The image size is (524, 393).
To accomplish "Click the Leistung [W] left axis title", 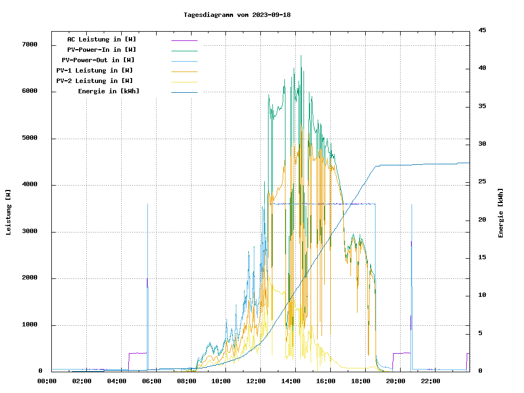I will tap(9, 212).
